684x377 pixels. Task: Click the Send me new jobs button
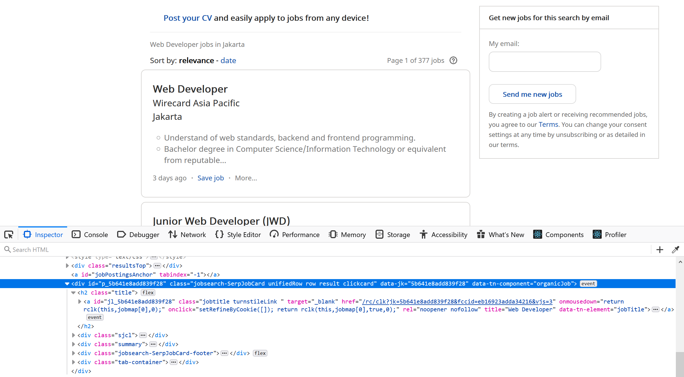(532, 94)
